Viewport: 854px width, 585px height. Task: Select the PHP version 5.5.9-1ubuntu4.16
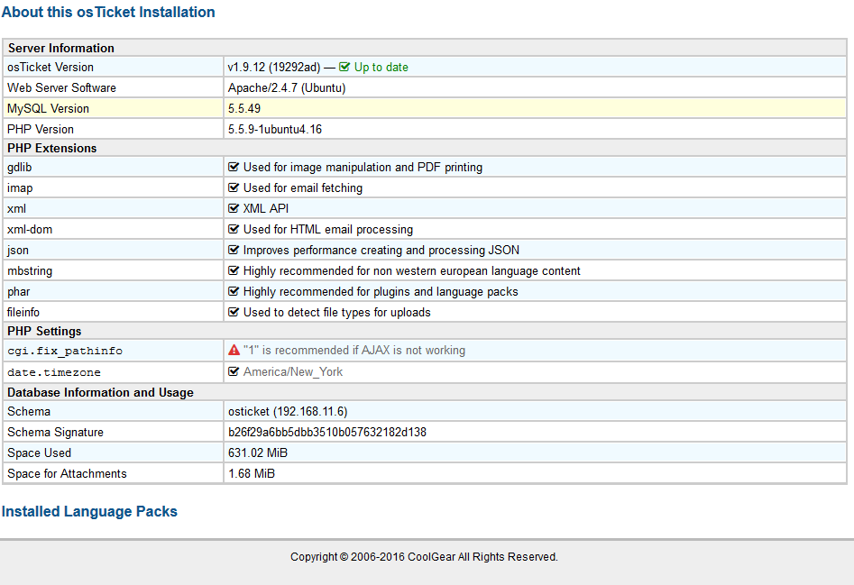(275, 129)
